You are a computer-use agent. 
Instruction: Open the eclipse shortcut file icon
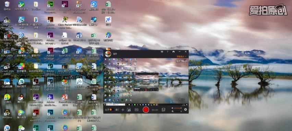coord(65,38)
